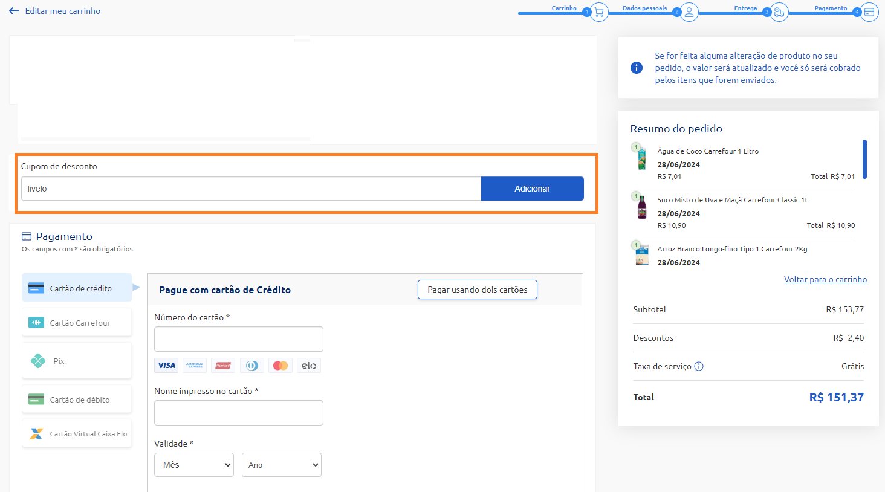This screenshot has height=492, width=885.
Task: Open the Ano expiry dropdown
Action: (282, 465)
